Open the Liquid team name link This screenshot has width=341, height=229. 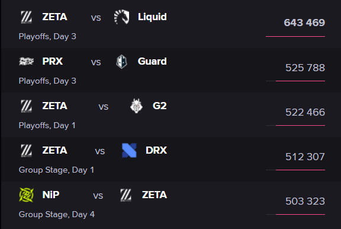152,17
